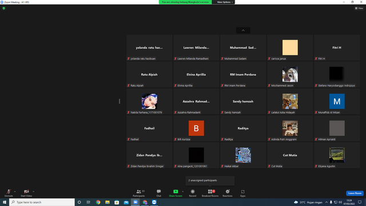Open Task View on the taskbar
Image resolution: width=366 pixels, height=206 pixels.
(89, 202)
